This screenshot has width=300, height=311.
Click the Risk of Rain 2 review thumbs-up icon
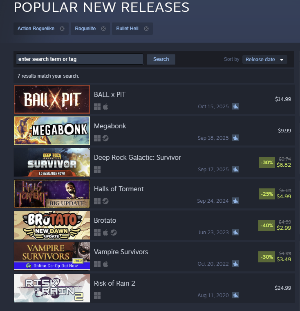point(235,295)
